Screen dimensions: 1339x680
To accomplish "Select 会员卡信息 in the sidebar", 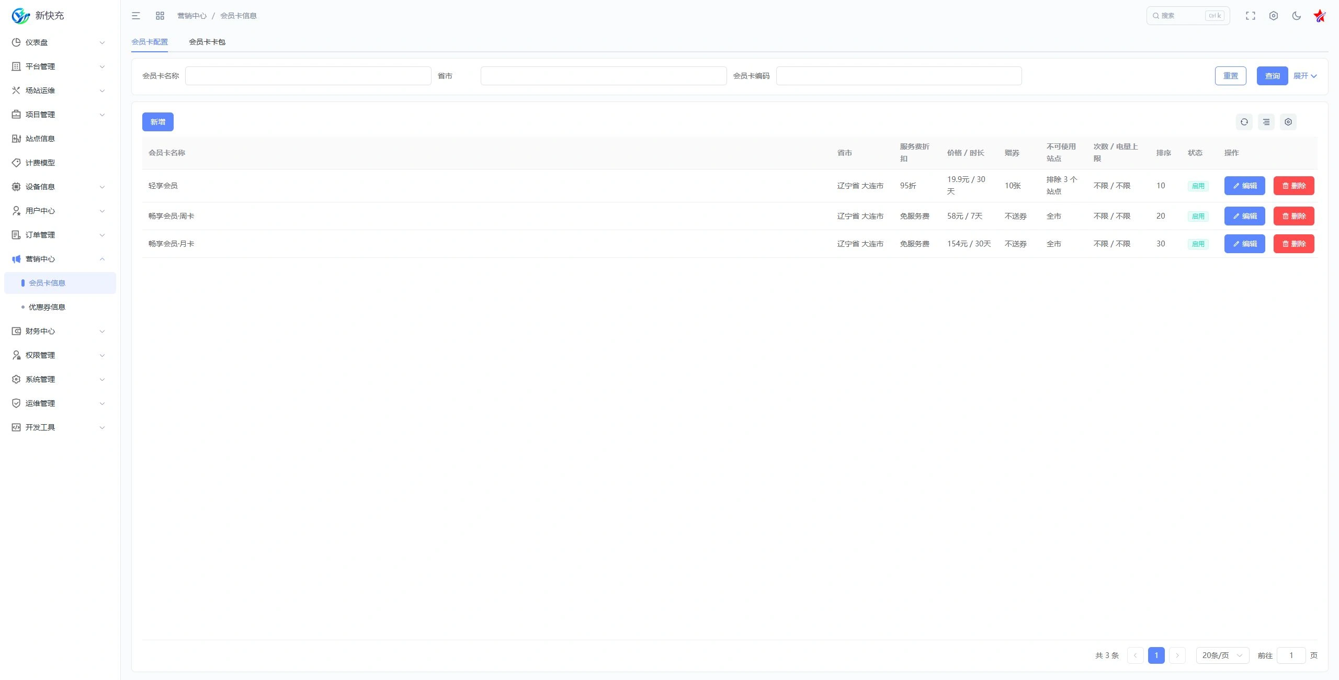I will [60, 283].
